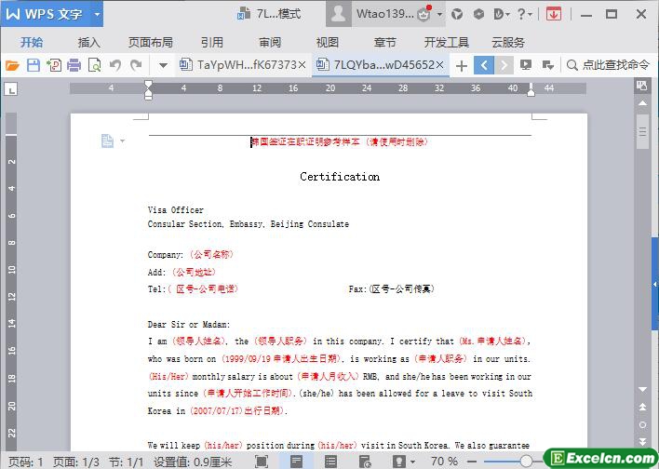Viewport: 659px width, 469px height.
Task: Switch to the 开始 ribbon tab
Action: tap(32, 43)
